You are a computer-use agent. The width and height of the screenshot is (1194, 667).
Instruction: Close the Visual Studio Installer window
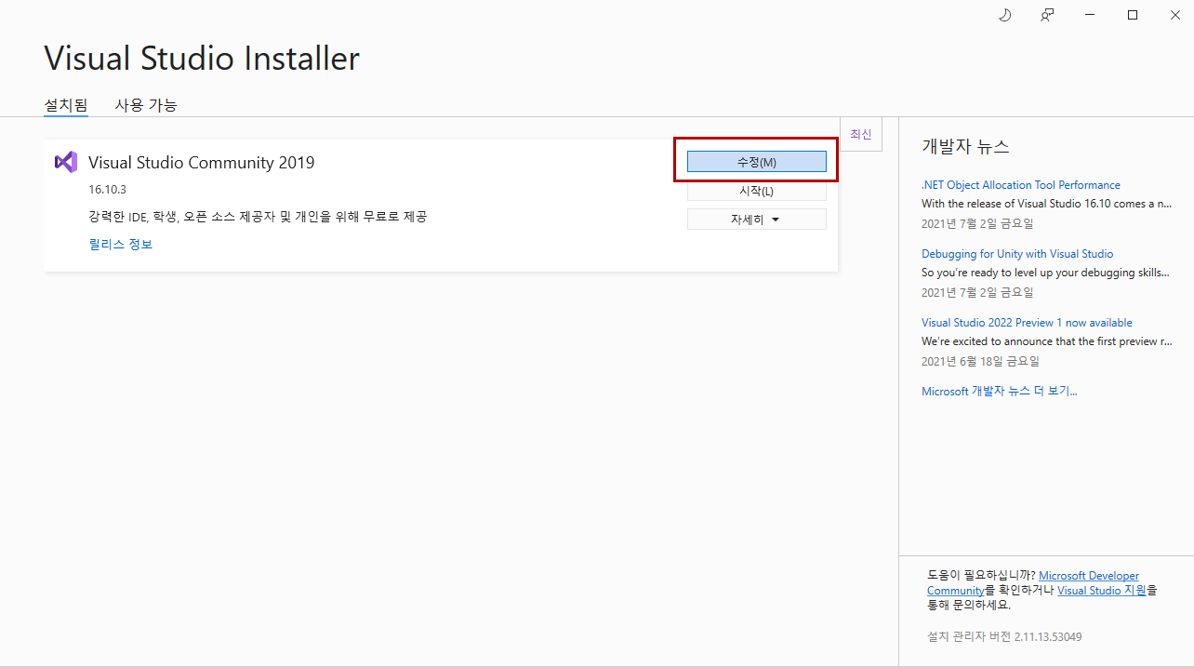click(1174, 15)
